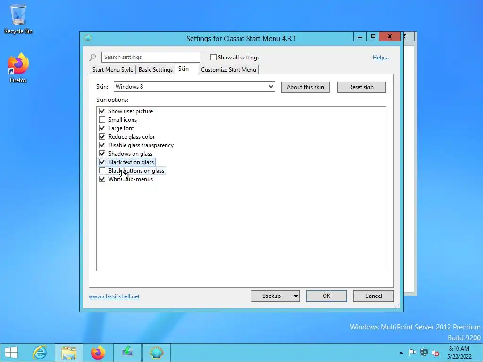
Task: Confirm settings with the OK button
Action: 326,296
